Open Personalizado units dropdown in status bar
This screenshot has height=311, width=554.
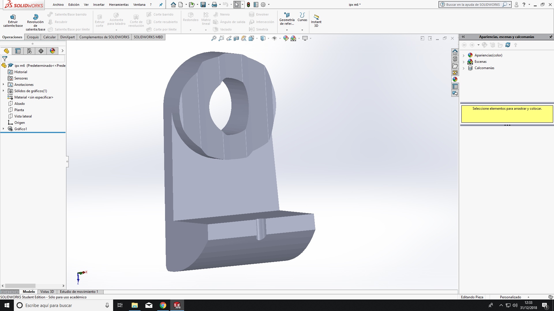click(x=528, y=297)
